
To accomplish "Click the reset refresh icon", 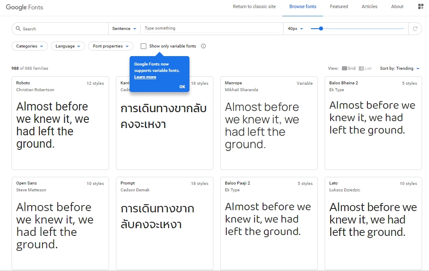I will click(415, 28).
